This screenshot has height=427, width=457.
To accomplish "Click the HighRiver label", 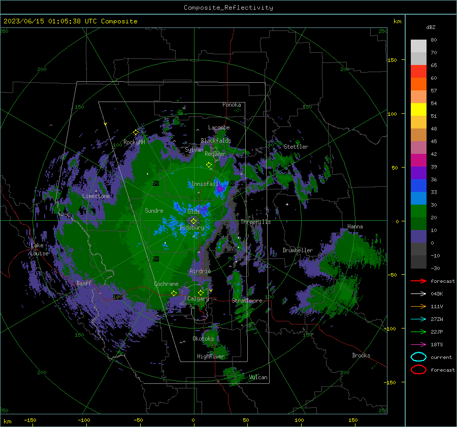I will coord(211,356).
